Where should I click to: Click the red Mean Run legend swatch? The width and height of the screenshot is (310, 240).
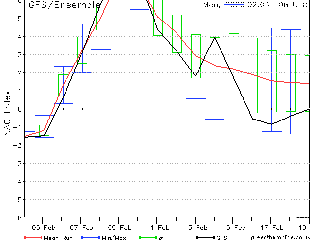pyautogui.click(x=33, y=237)
